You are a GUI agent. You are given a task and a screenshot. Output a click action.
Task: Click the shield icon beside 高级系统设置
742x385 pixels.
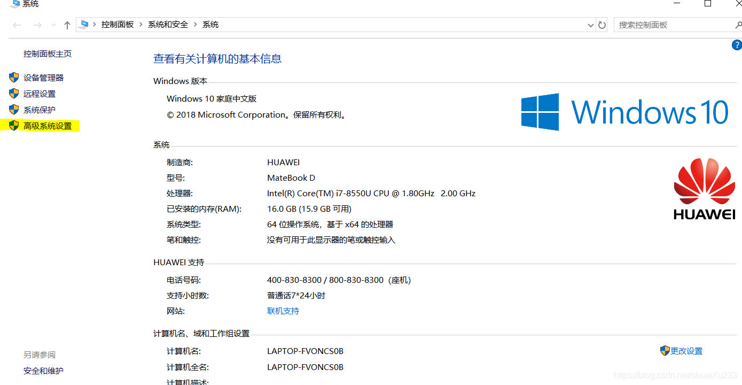click(14, 126)
